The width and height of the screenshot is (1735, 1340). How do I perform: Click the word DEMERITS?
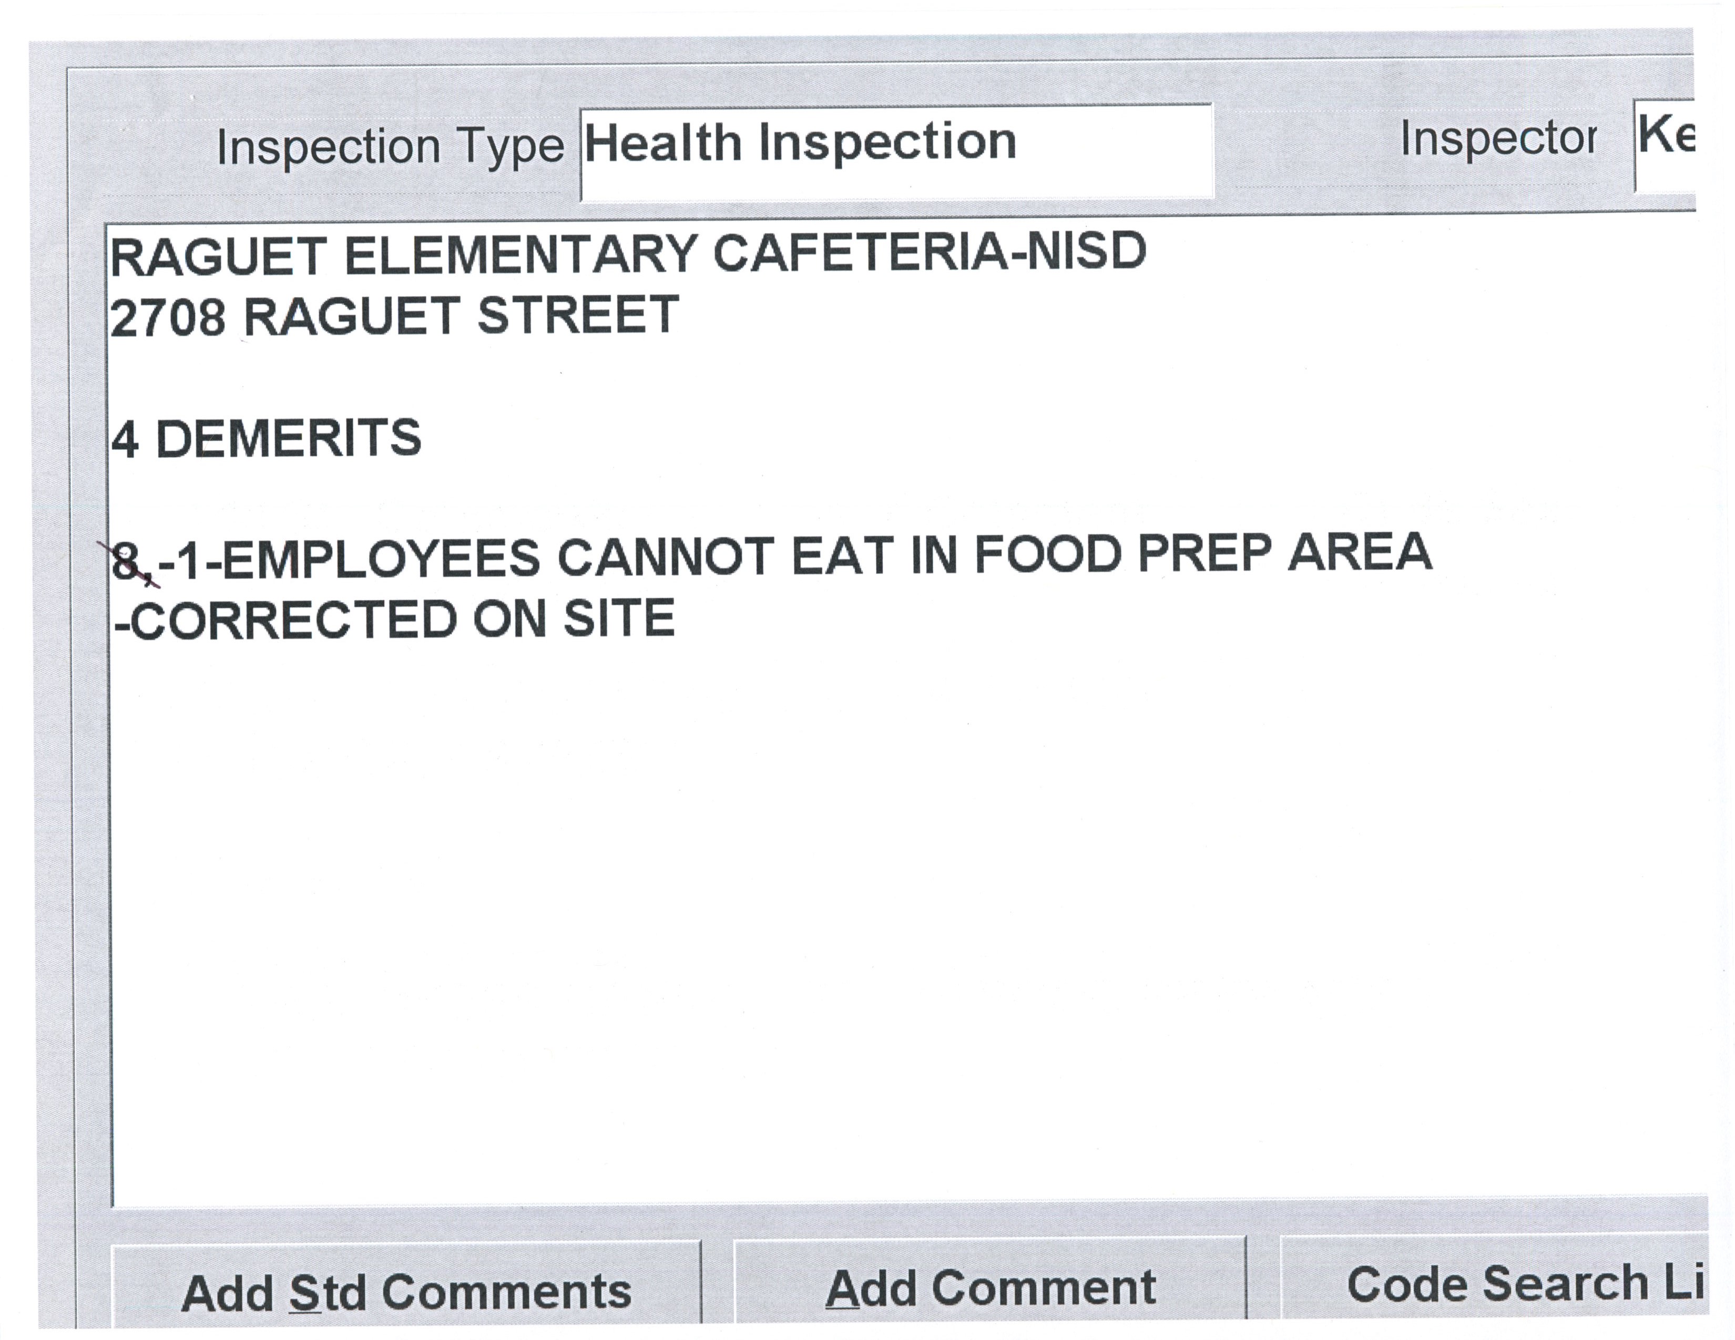tap(288, 439)
